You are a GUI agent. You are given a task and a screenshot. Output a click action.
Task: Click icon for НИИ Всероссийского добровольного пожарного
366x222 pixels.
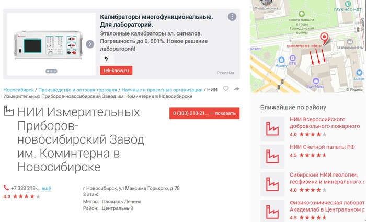pos(272,128)
